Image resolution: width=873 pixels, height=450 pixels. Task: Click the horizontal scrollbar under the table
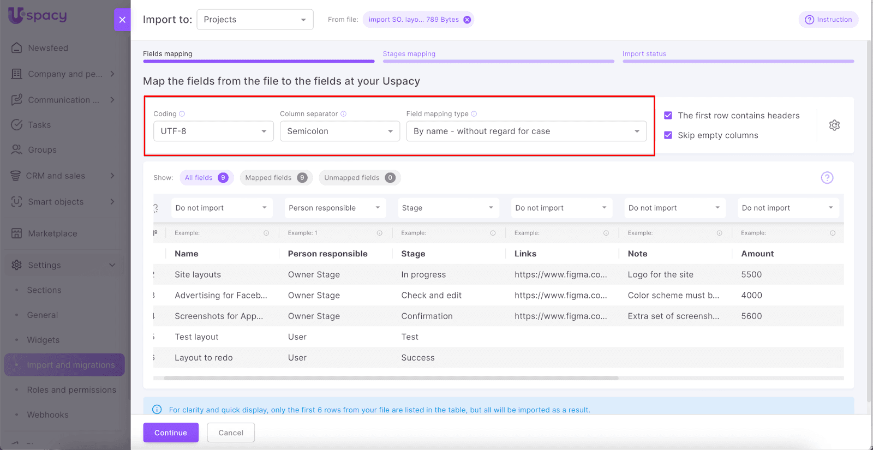coord(391,378)
